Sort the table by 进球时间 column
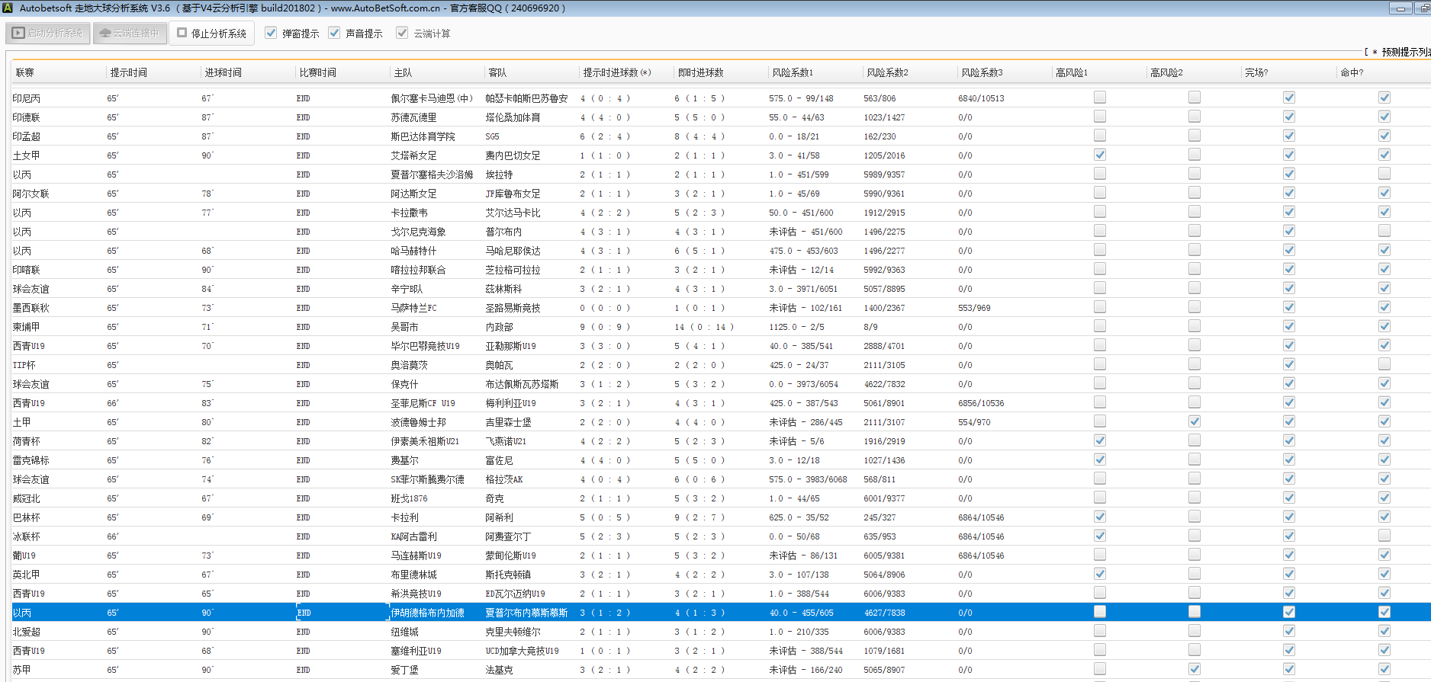Screen dimensions: 1431x682 223,72
